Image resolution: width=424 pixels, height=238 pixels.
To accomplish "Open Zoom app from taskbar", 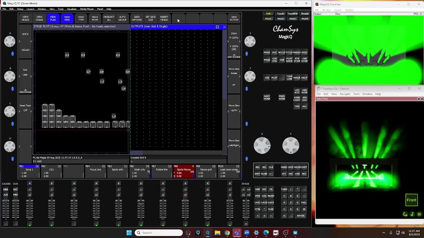I will pos(246,233).
